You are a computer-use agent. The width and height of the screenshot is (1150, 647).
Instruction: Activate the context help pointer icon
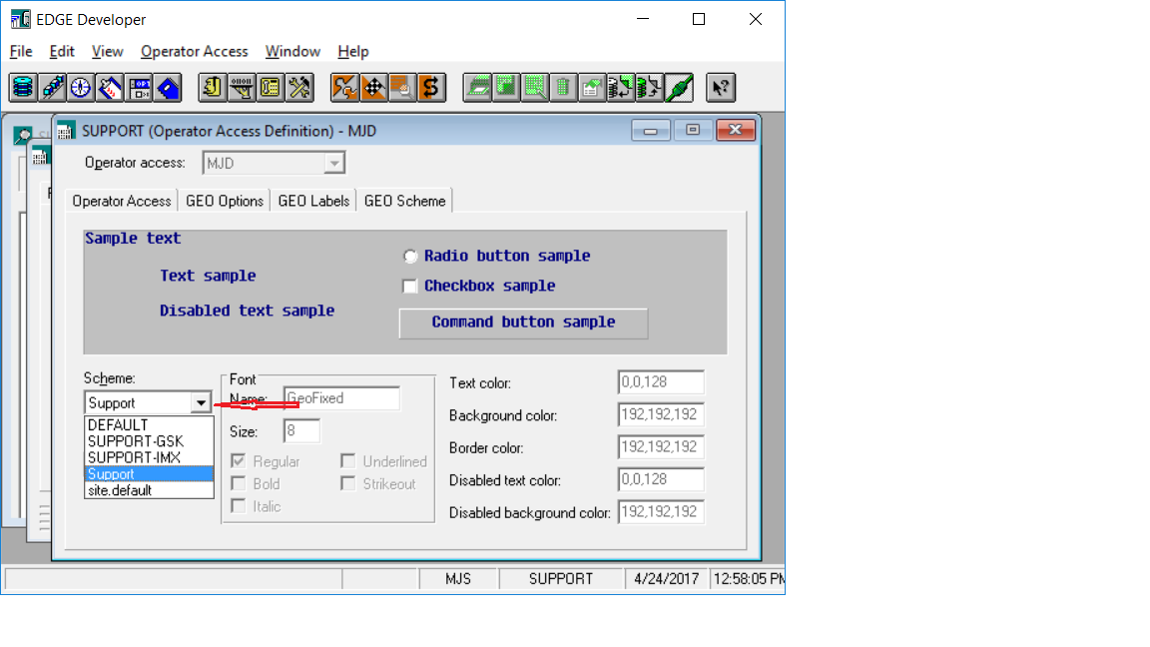point(721,87)
